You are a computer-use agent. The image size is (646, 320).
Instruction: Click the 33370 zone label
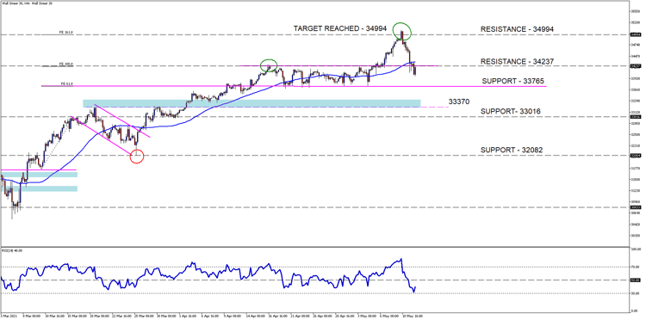[459, 102]
